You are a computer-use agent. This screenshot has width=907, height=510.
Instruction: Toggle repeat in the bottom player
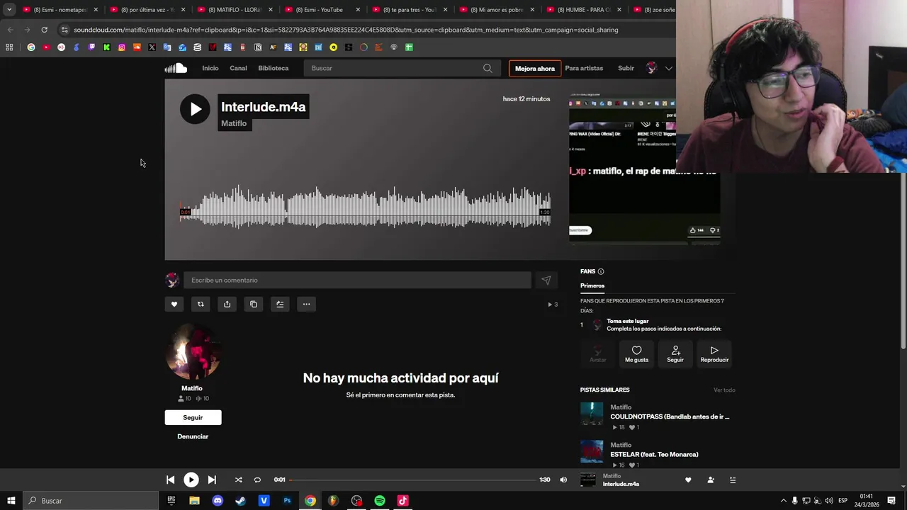257,480
